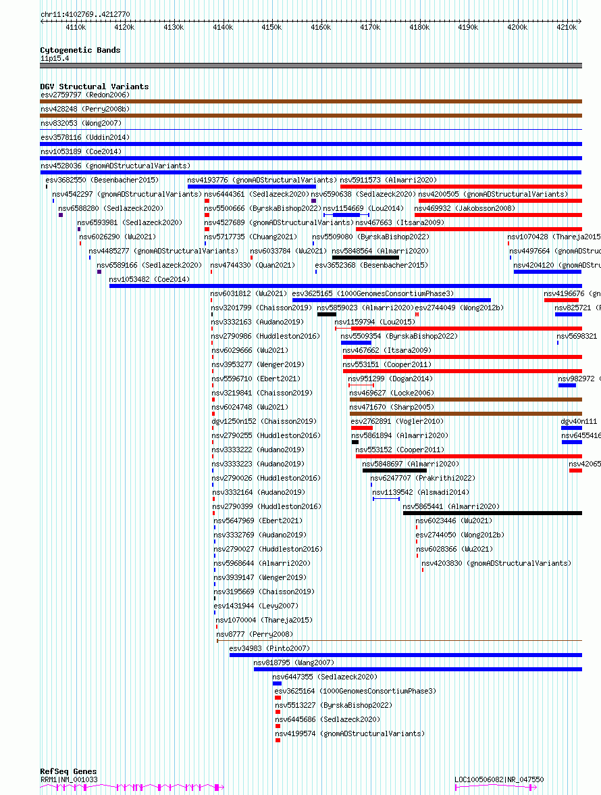The image size is (601, 795).
Task: Click nsv818795 (Wang2007) label
Action: [294, 662]
